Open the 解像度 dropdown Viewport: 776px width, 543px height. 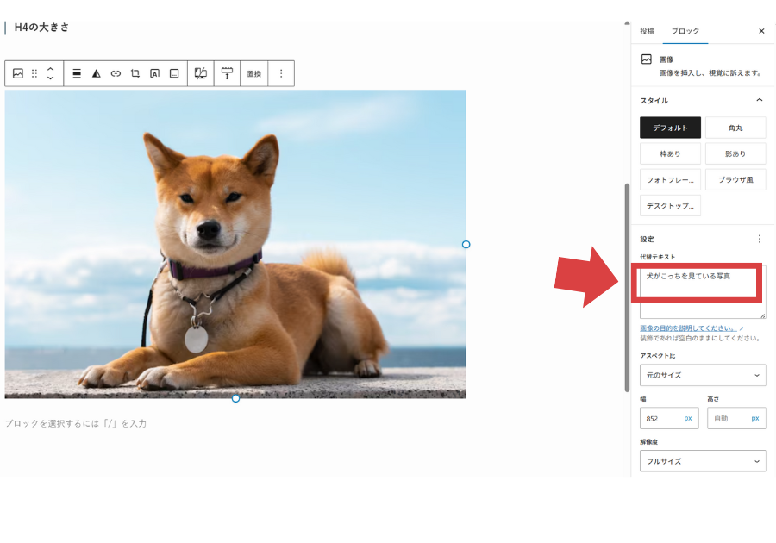click(x=703, y=460)
